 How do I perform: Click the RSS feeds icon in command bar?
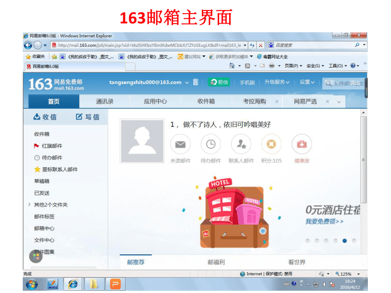(x=247, y=66)
